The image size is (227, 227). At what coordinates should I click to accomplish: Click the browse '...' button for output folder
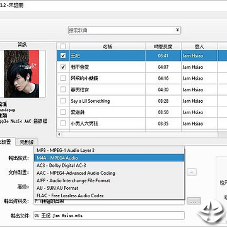pos(194,201)
